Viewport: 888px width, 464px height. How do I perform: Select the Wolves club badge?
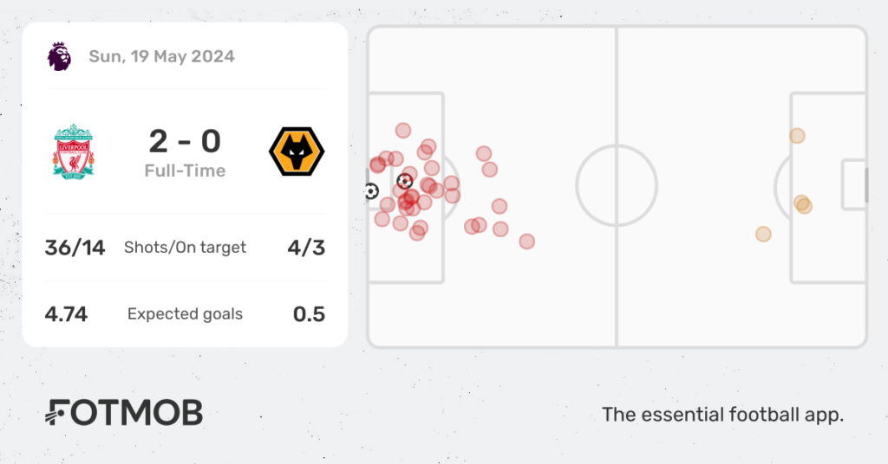click(297, 151)
